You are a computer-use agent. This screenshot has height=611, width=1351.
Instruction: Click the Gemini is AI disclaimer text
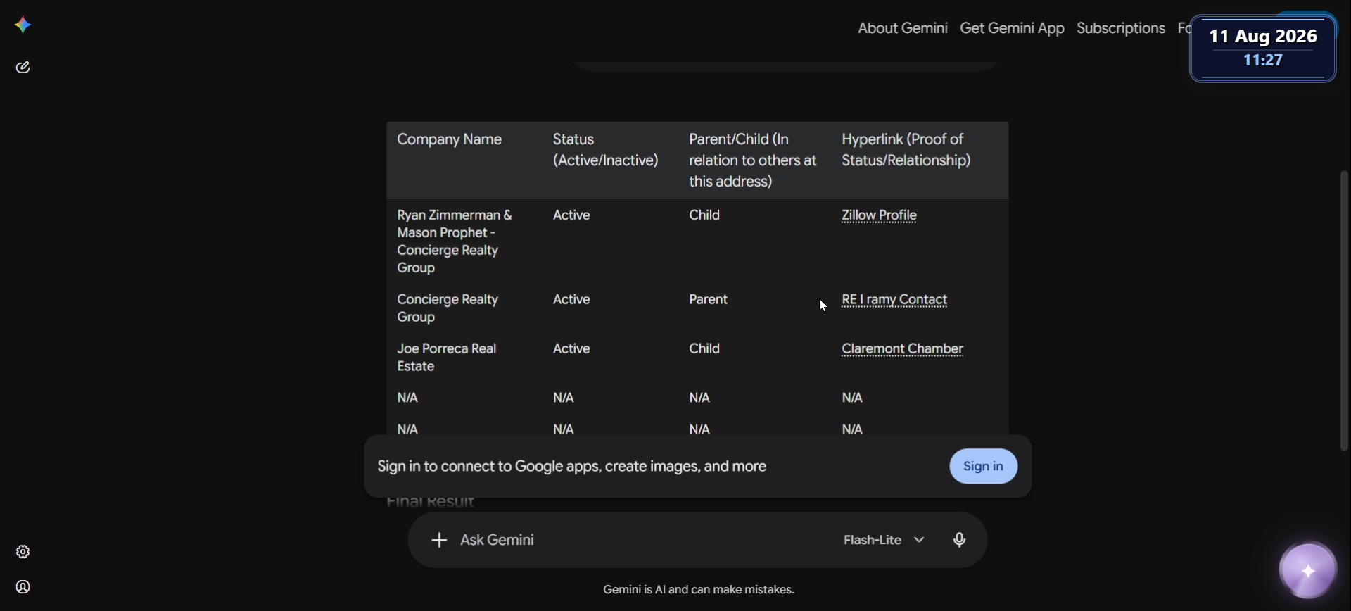[x=699, y=590]
